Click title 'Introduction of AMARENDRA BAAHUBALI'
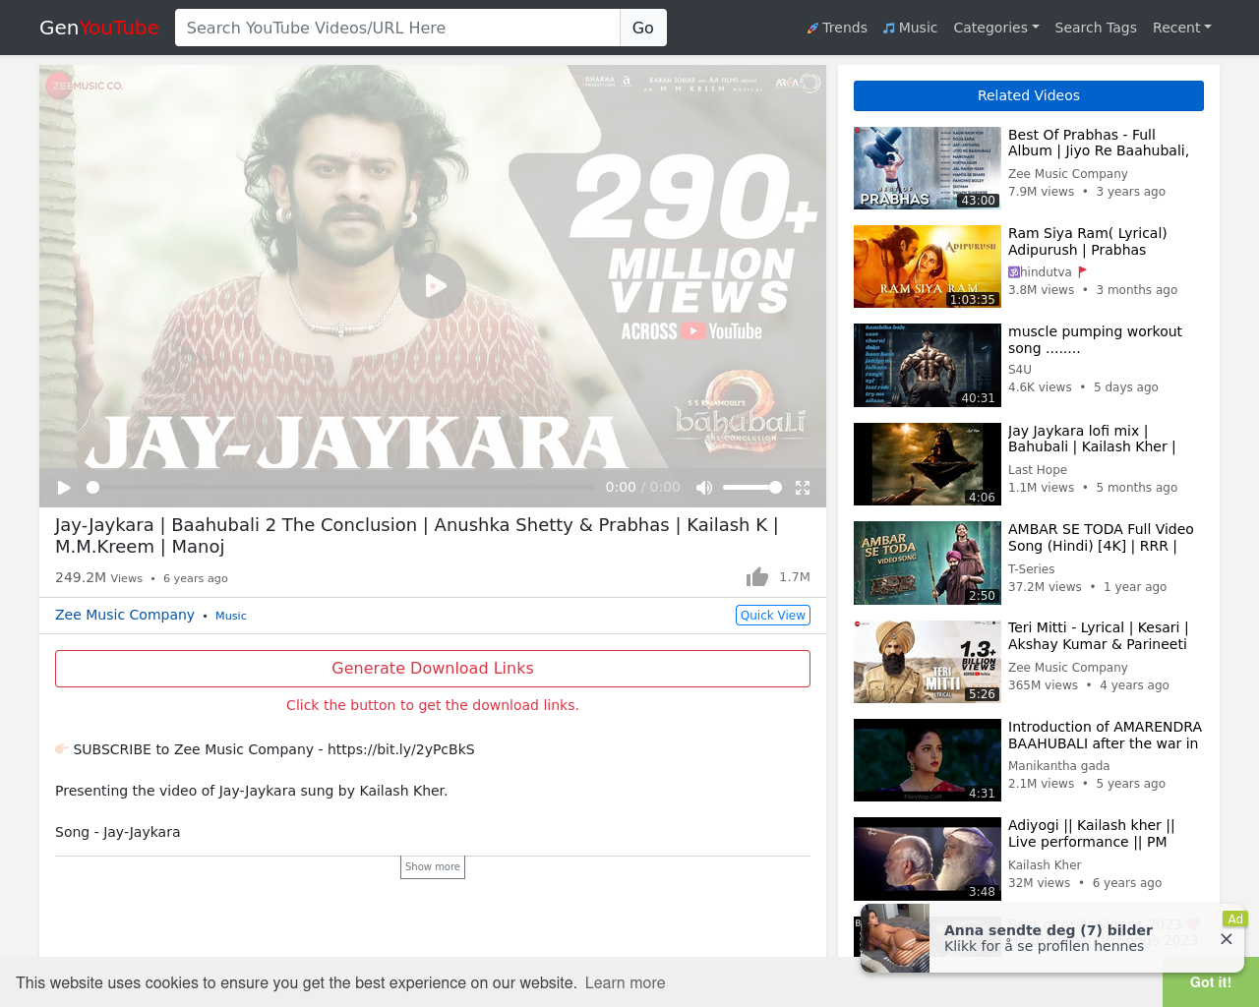1259x1007 pixels. 1105,736
